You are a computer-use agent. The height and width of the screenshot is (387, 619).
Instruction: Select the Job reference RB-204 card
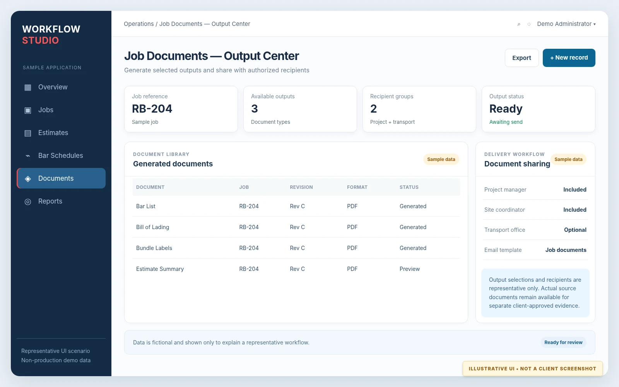181,109
